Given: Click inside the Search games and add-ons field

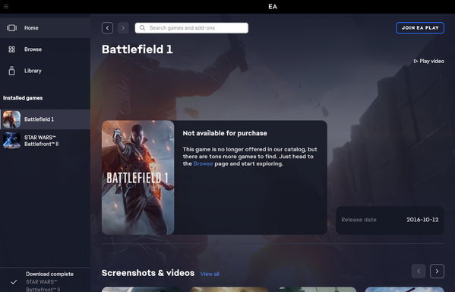Looking at the screenshot, I should 191,28.
